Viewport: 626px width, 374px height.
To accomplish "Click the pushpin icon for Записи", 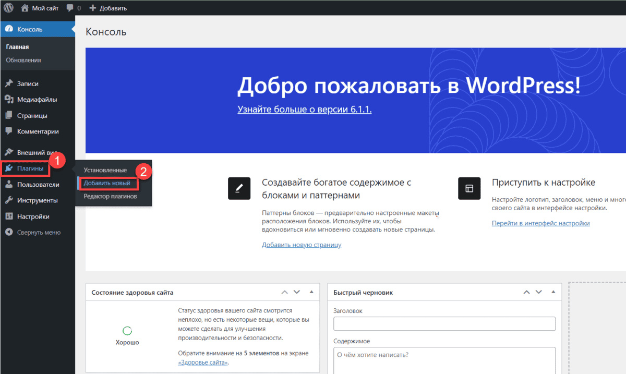I will (x=9, y=83).
